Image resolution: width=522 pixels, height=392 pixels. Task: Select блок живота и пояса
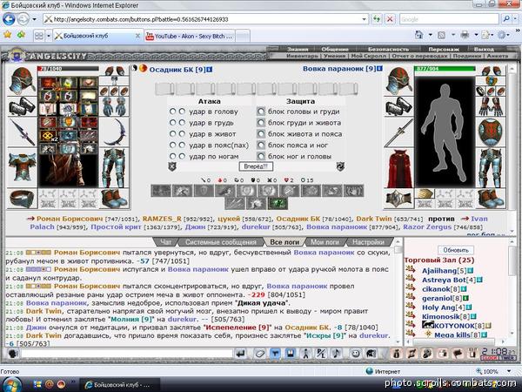tap(261, 134)
